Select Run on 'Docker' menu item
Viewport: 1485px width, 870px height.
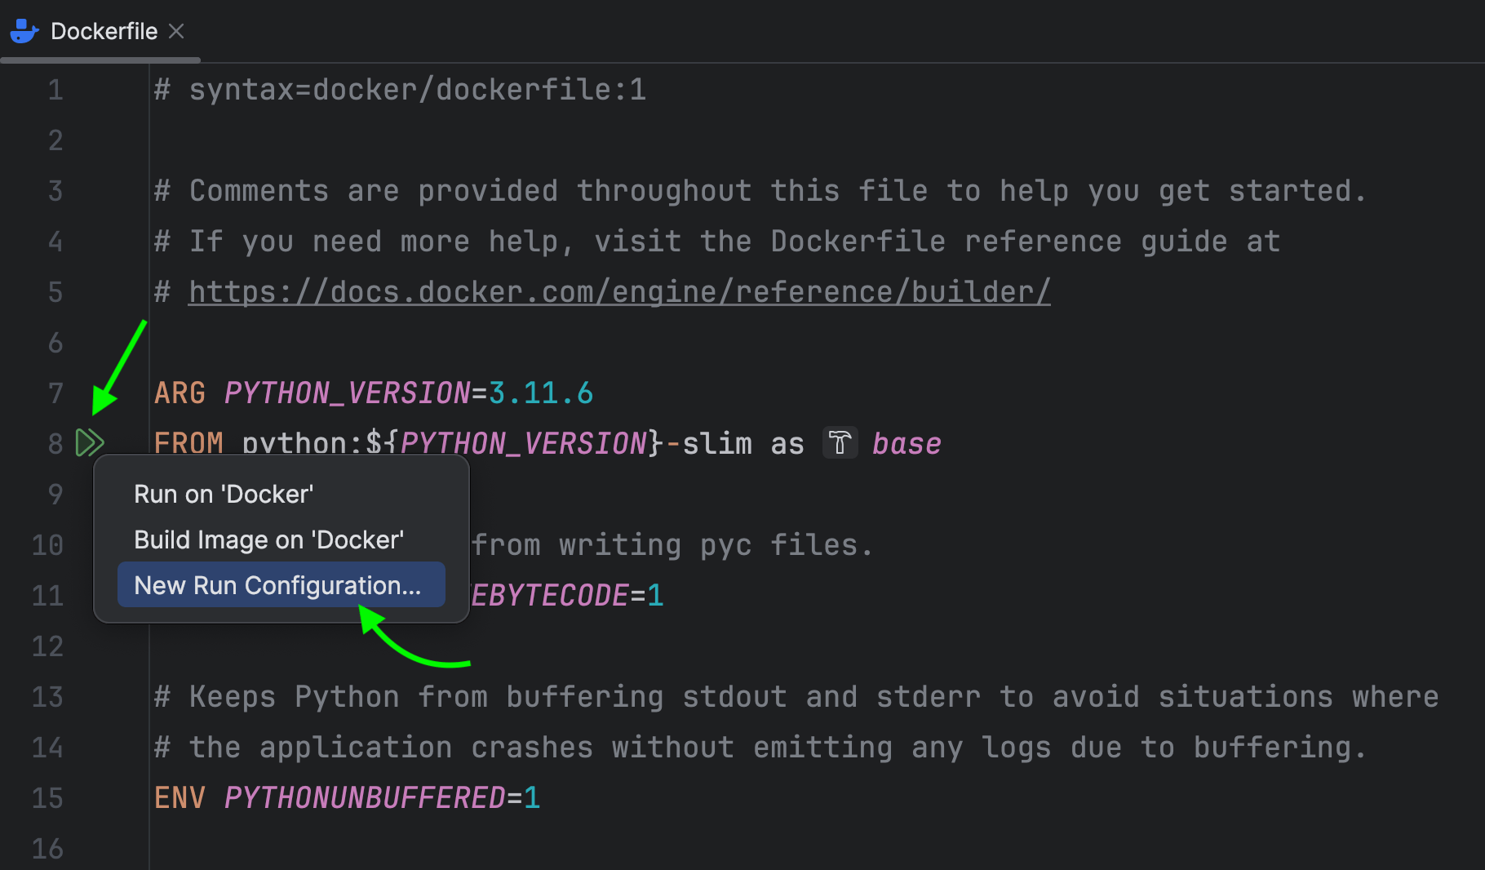click(x=224, y=495)
